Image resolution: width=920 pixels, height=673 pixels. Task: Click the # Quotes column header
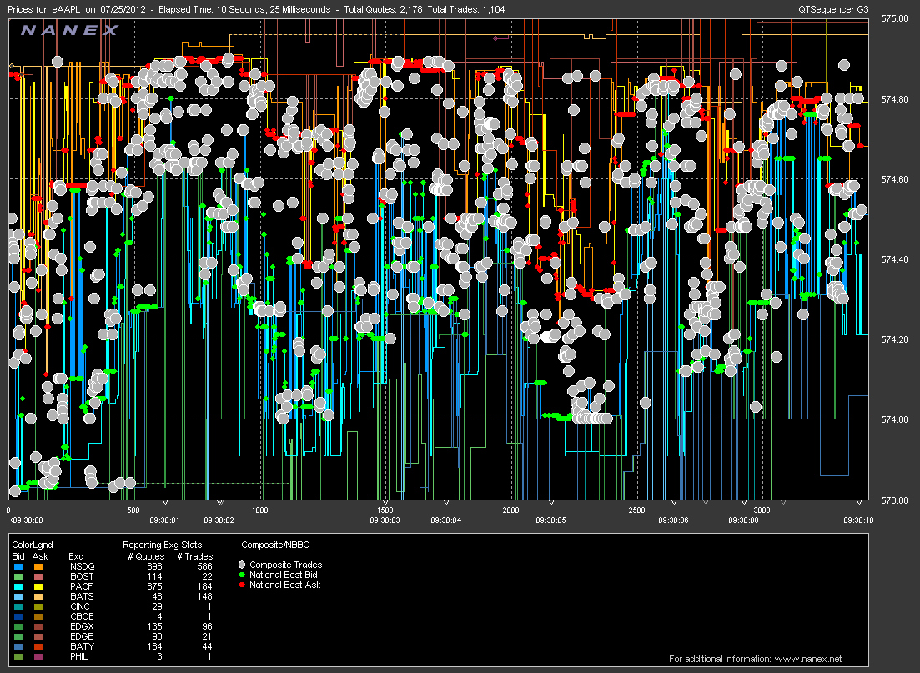[146, 556]
